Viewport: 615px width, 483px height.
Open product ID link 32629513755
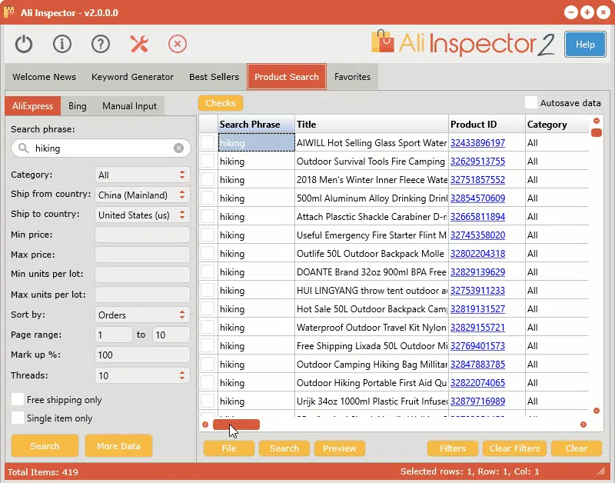(477, 162)
